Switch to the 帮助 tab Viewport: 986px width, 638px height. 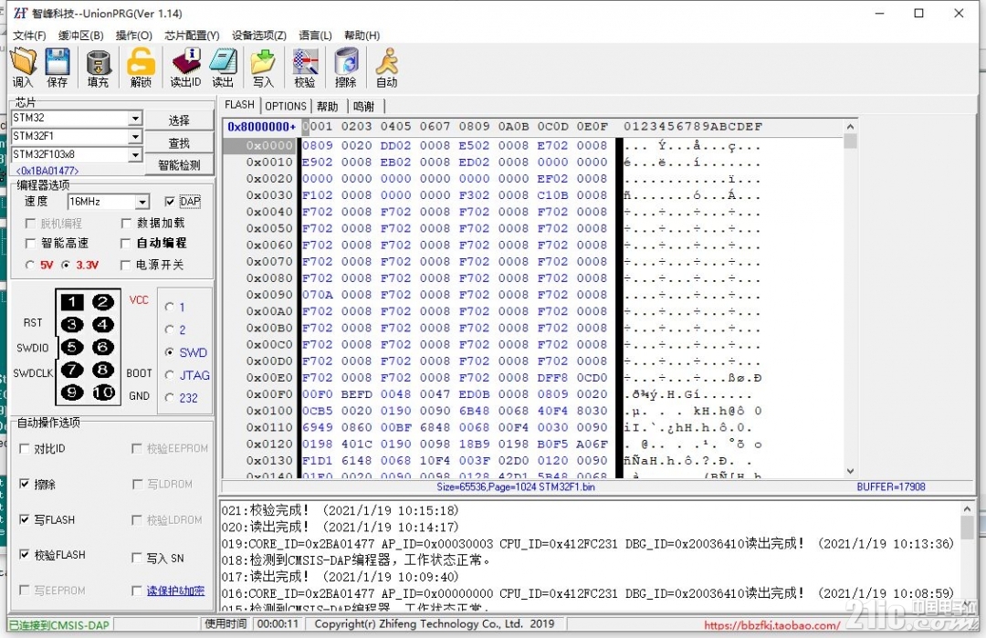(328, 106)
